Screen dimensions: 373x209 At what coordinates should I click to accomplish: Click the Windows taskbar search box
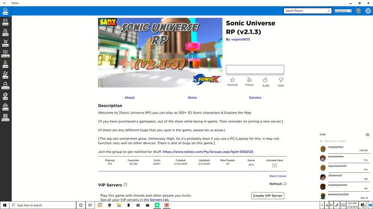[43, 205]
